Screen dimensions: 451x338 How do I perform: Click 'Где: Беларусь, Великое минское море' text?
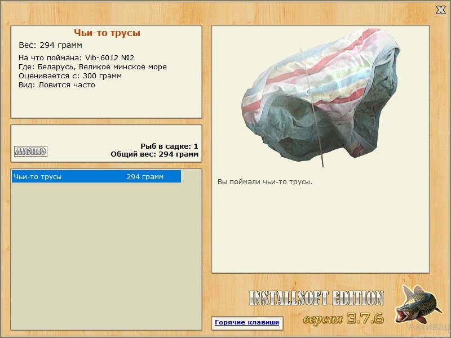pyautogui.click(x=92, y=67)
